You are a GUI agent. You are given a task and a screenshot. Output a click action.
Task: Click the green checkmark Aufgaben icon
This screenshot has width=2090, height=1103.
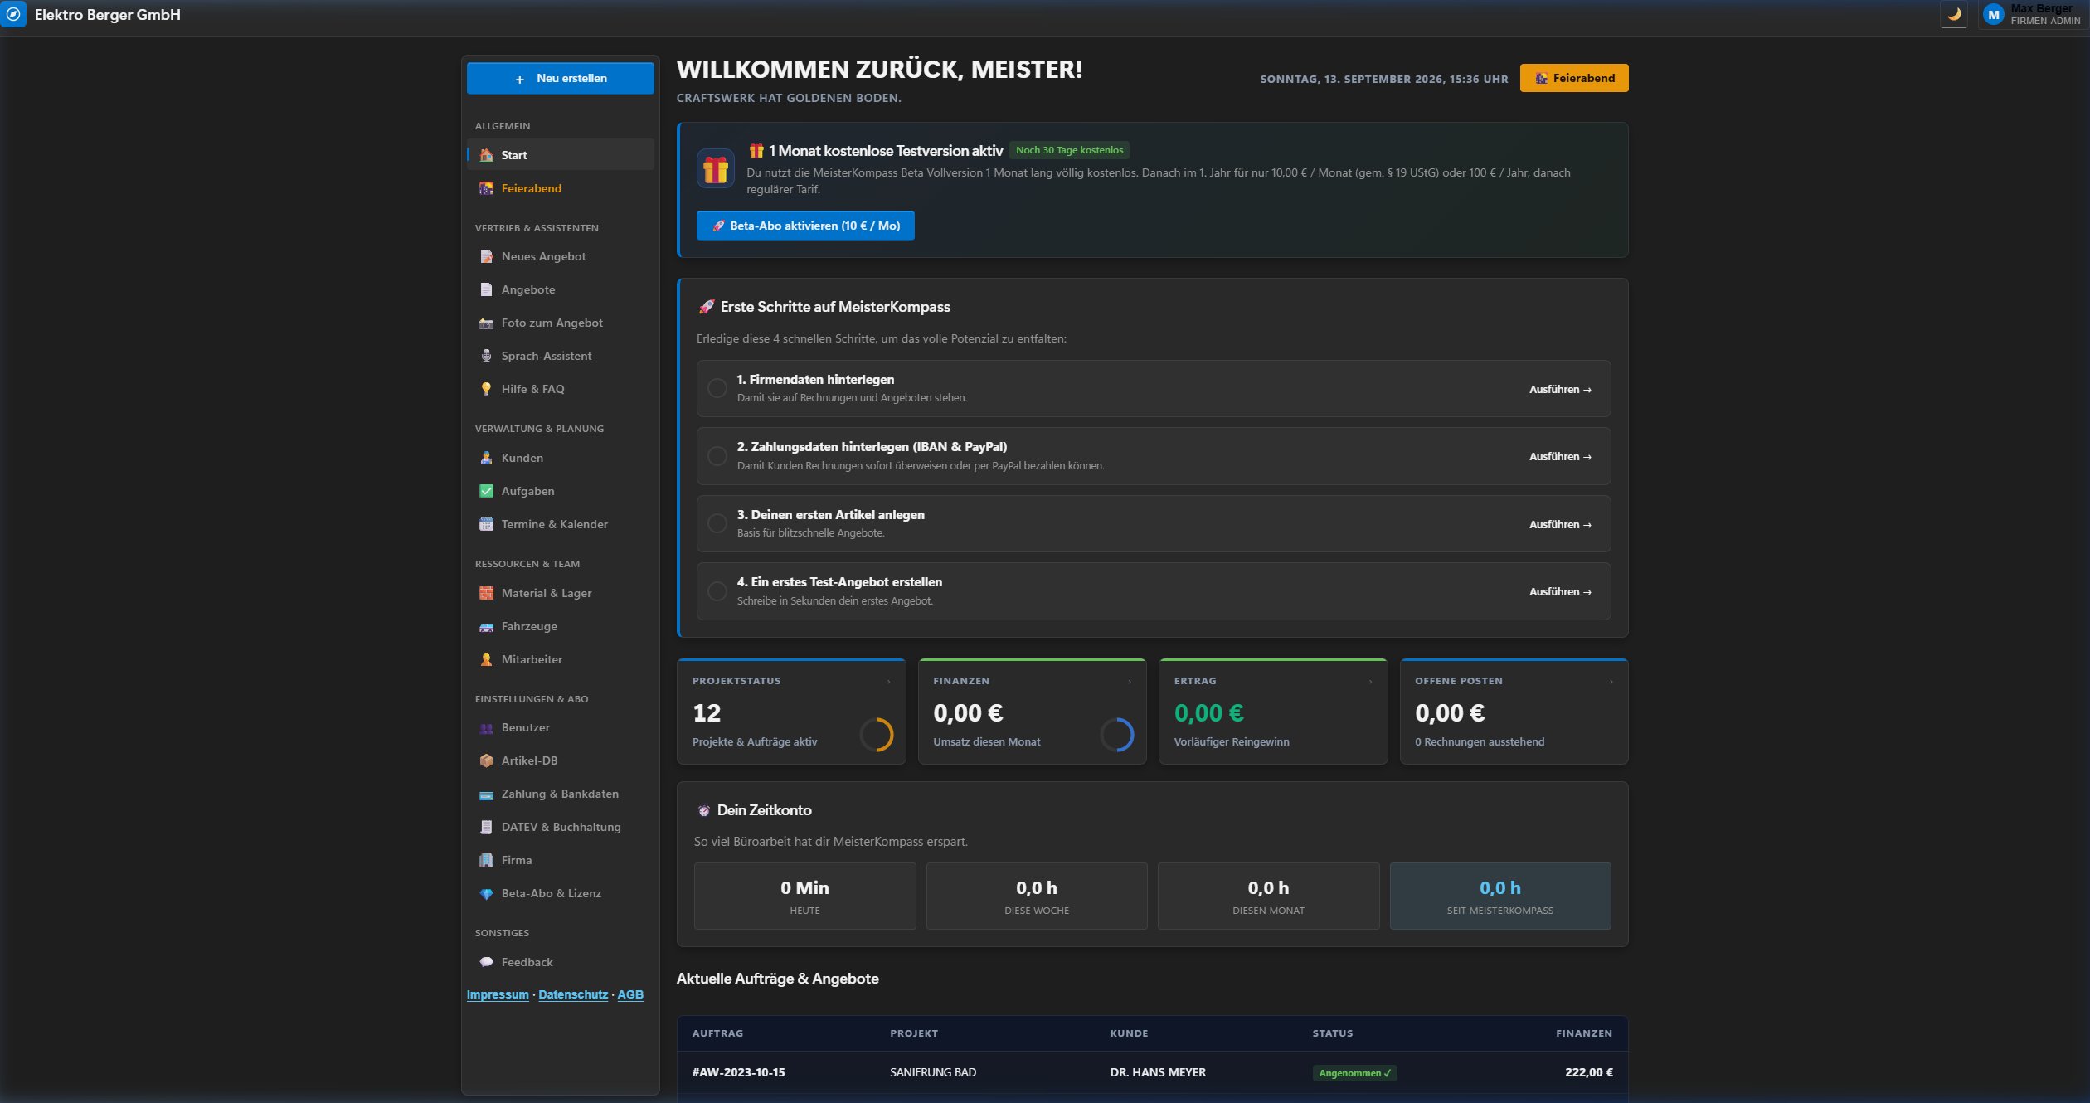[x=486, y=491]
